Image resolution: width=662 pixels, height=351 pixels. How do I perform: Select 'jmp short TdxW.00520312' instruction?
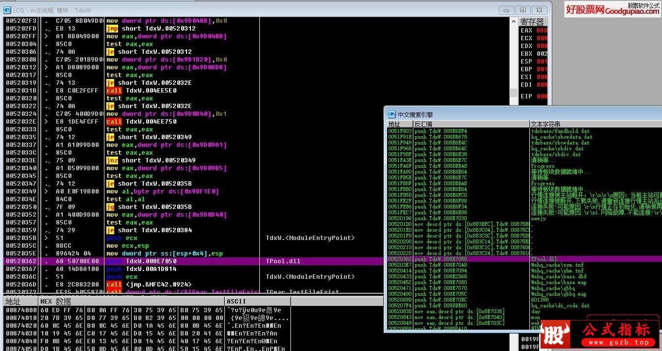click(151, 28)
